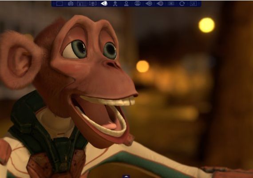Screen dimensions: 253x178
Task: Click the full-body figure icon
Action: (x=115, y=4)
